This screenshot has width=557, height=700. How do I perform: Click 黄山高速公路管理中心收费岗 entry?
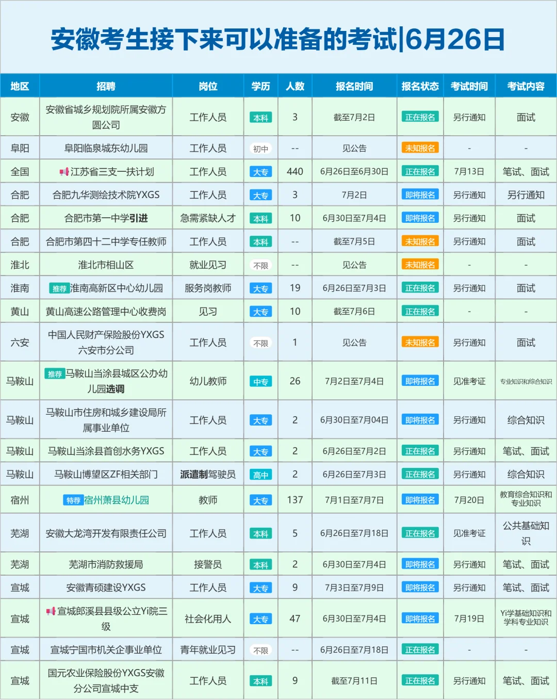tap(106, 312)
